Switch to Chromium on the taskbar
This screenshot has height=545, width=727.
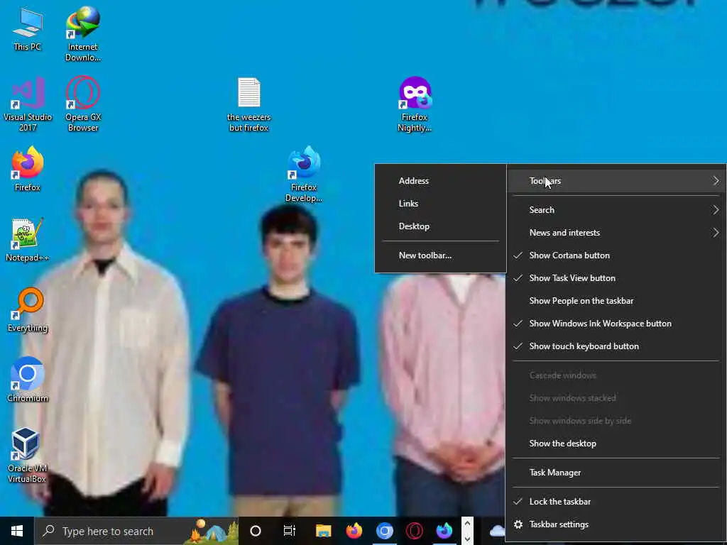click(384, 531)
